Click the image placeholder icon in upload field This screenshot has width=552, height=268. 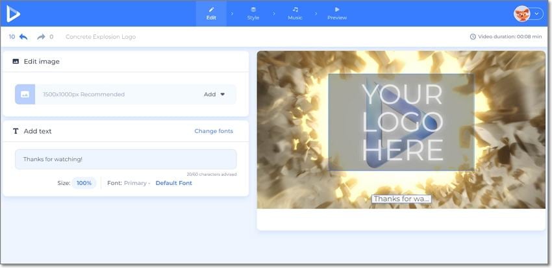(x=25, y=94)
